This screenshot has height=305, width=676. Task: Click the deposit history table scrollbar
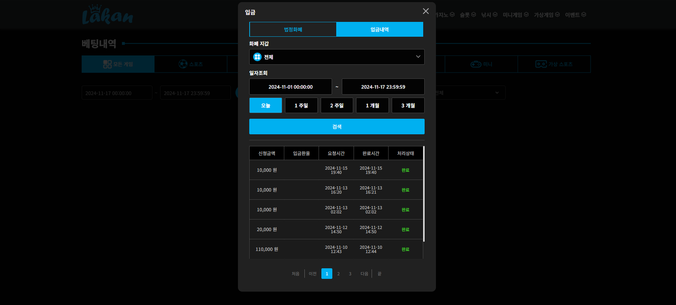pyautogui.click(x=424, y=194)
